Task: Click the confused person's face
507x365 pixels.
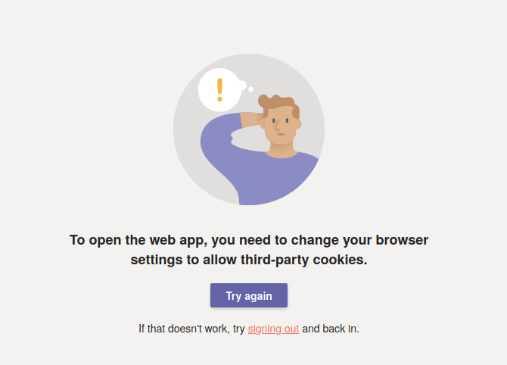Action: click(x=281, y=126)
